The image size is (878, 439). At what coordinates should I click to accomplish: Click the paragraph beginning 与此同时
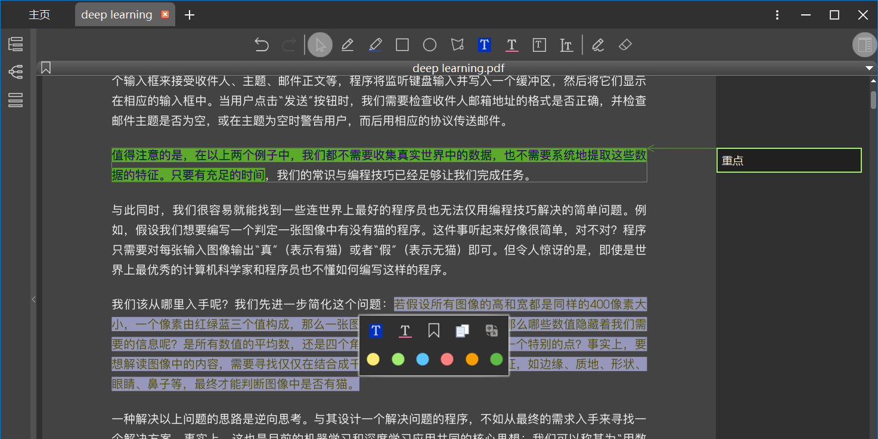pos(379,240)
